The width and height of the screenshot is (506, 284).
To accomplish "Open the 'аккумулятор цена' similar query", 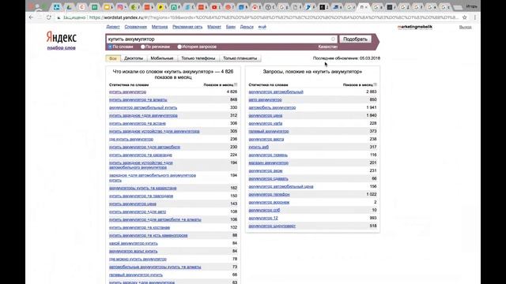I will click(x=266, y=116).
